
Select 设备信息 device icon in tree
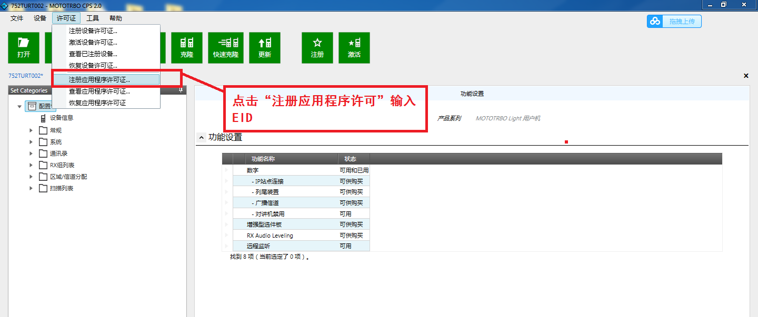(x=43, y=118)
